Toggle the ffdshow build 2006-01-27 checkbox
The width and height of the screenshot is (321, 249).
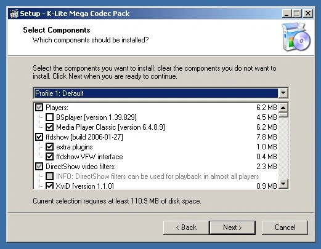coord(39,137)
